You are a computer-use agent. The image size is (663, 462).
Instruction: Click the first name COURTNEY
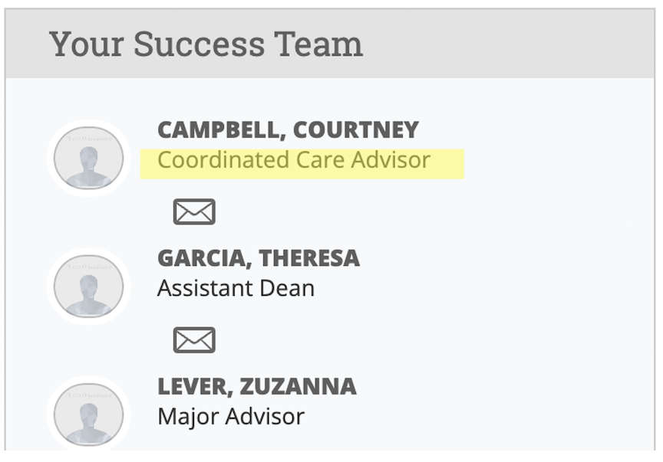pyautogui.click(x=355, y=130)
